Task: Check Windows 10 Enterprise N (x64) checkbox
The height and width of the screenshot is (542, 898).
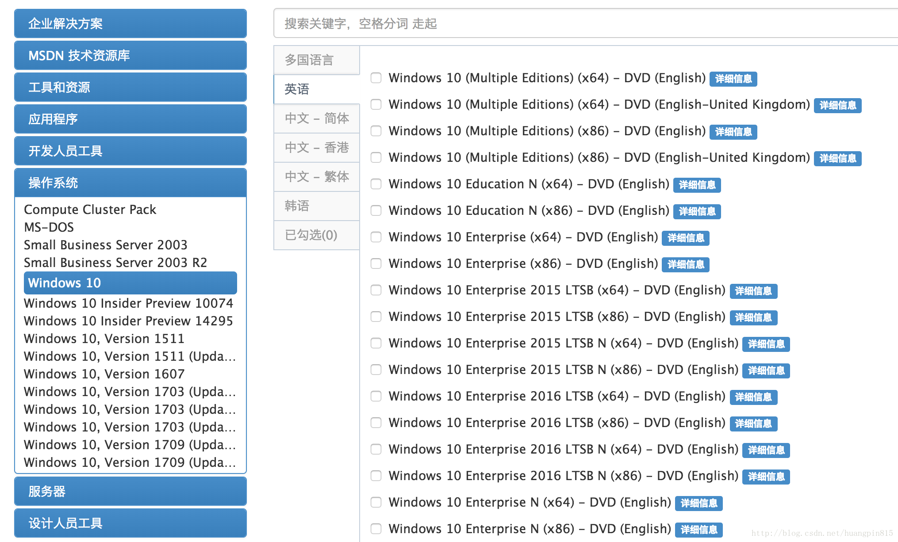Action: (376, 502)
